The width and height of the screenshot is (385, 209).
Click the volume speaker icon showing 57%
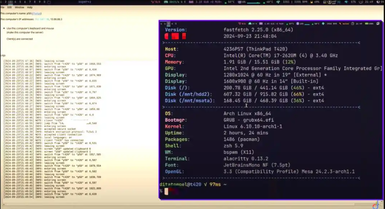tap(346, 2)
